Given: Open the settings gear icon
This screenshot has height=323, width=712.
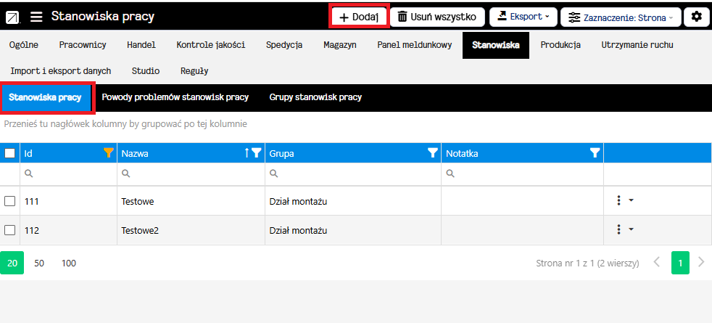Looking at the screenshot, I should (x=697, y=17).
